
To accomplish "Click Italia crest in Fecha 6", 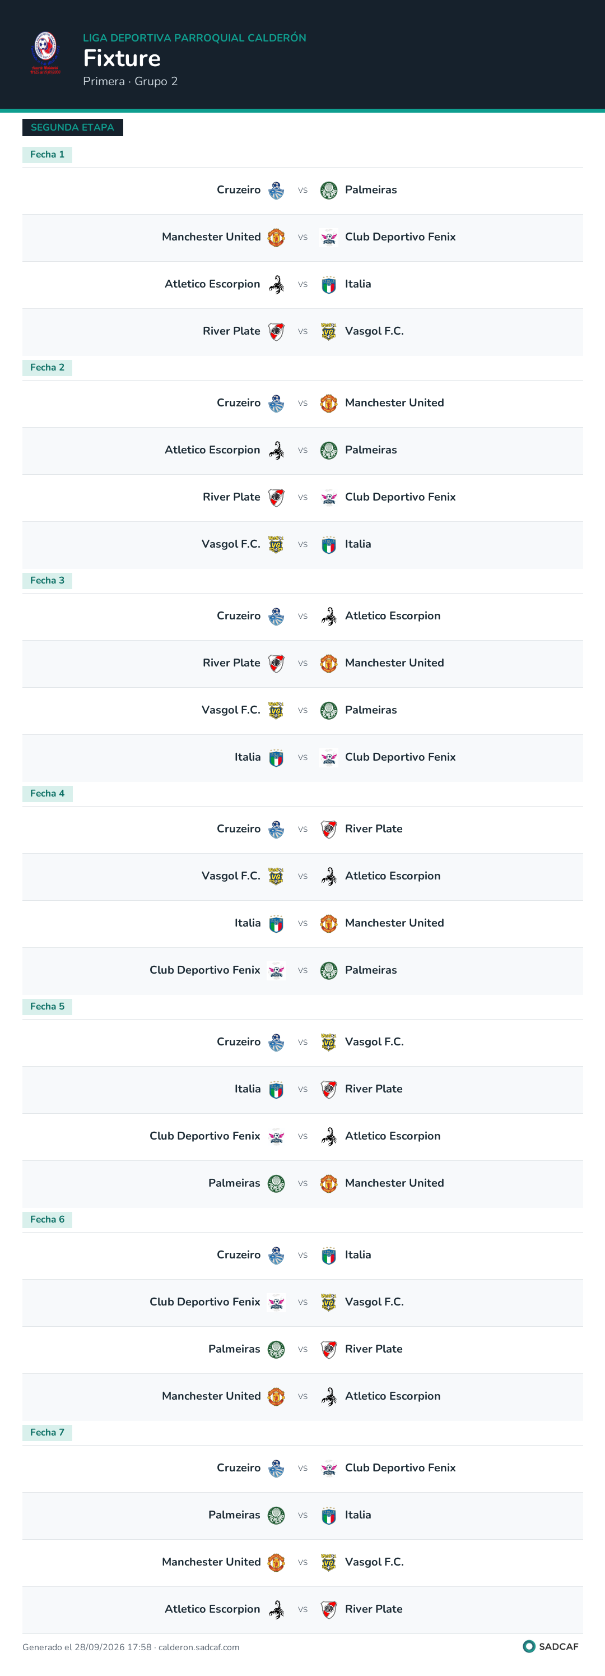I will tap(328, 1255).
